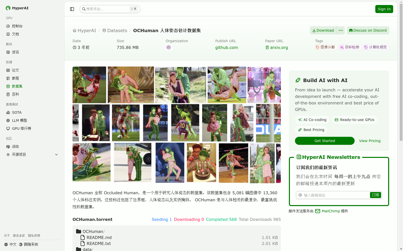Click the Best Pricing chip
Viewport: 403px width, 251px height.
point(311,130)
